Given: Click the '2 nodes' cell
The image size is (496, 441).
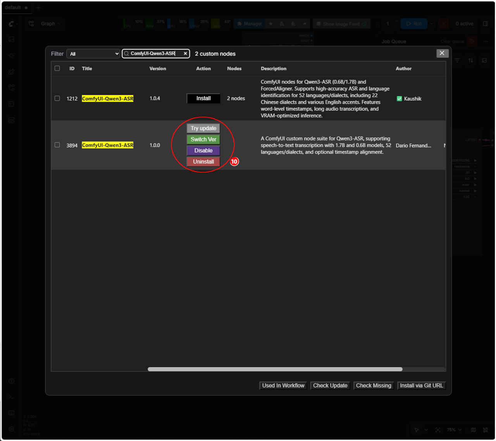Looking at the screenshot, I should pyautogui.click(x=236, y=98).
